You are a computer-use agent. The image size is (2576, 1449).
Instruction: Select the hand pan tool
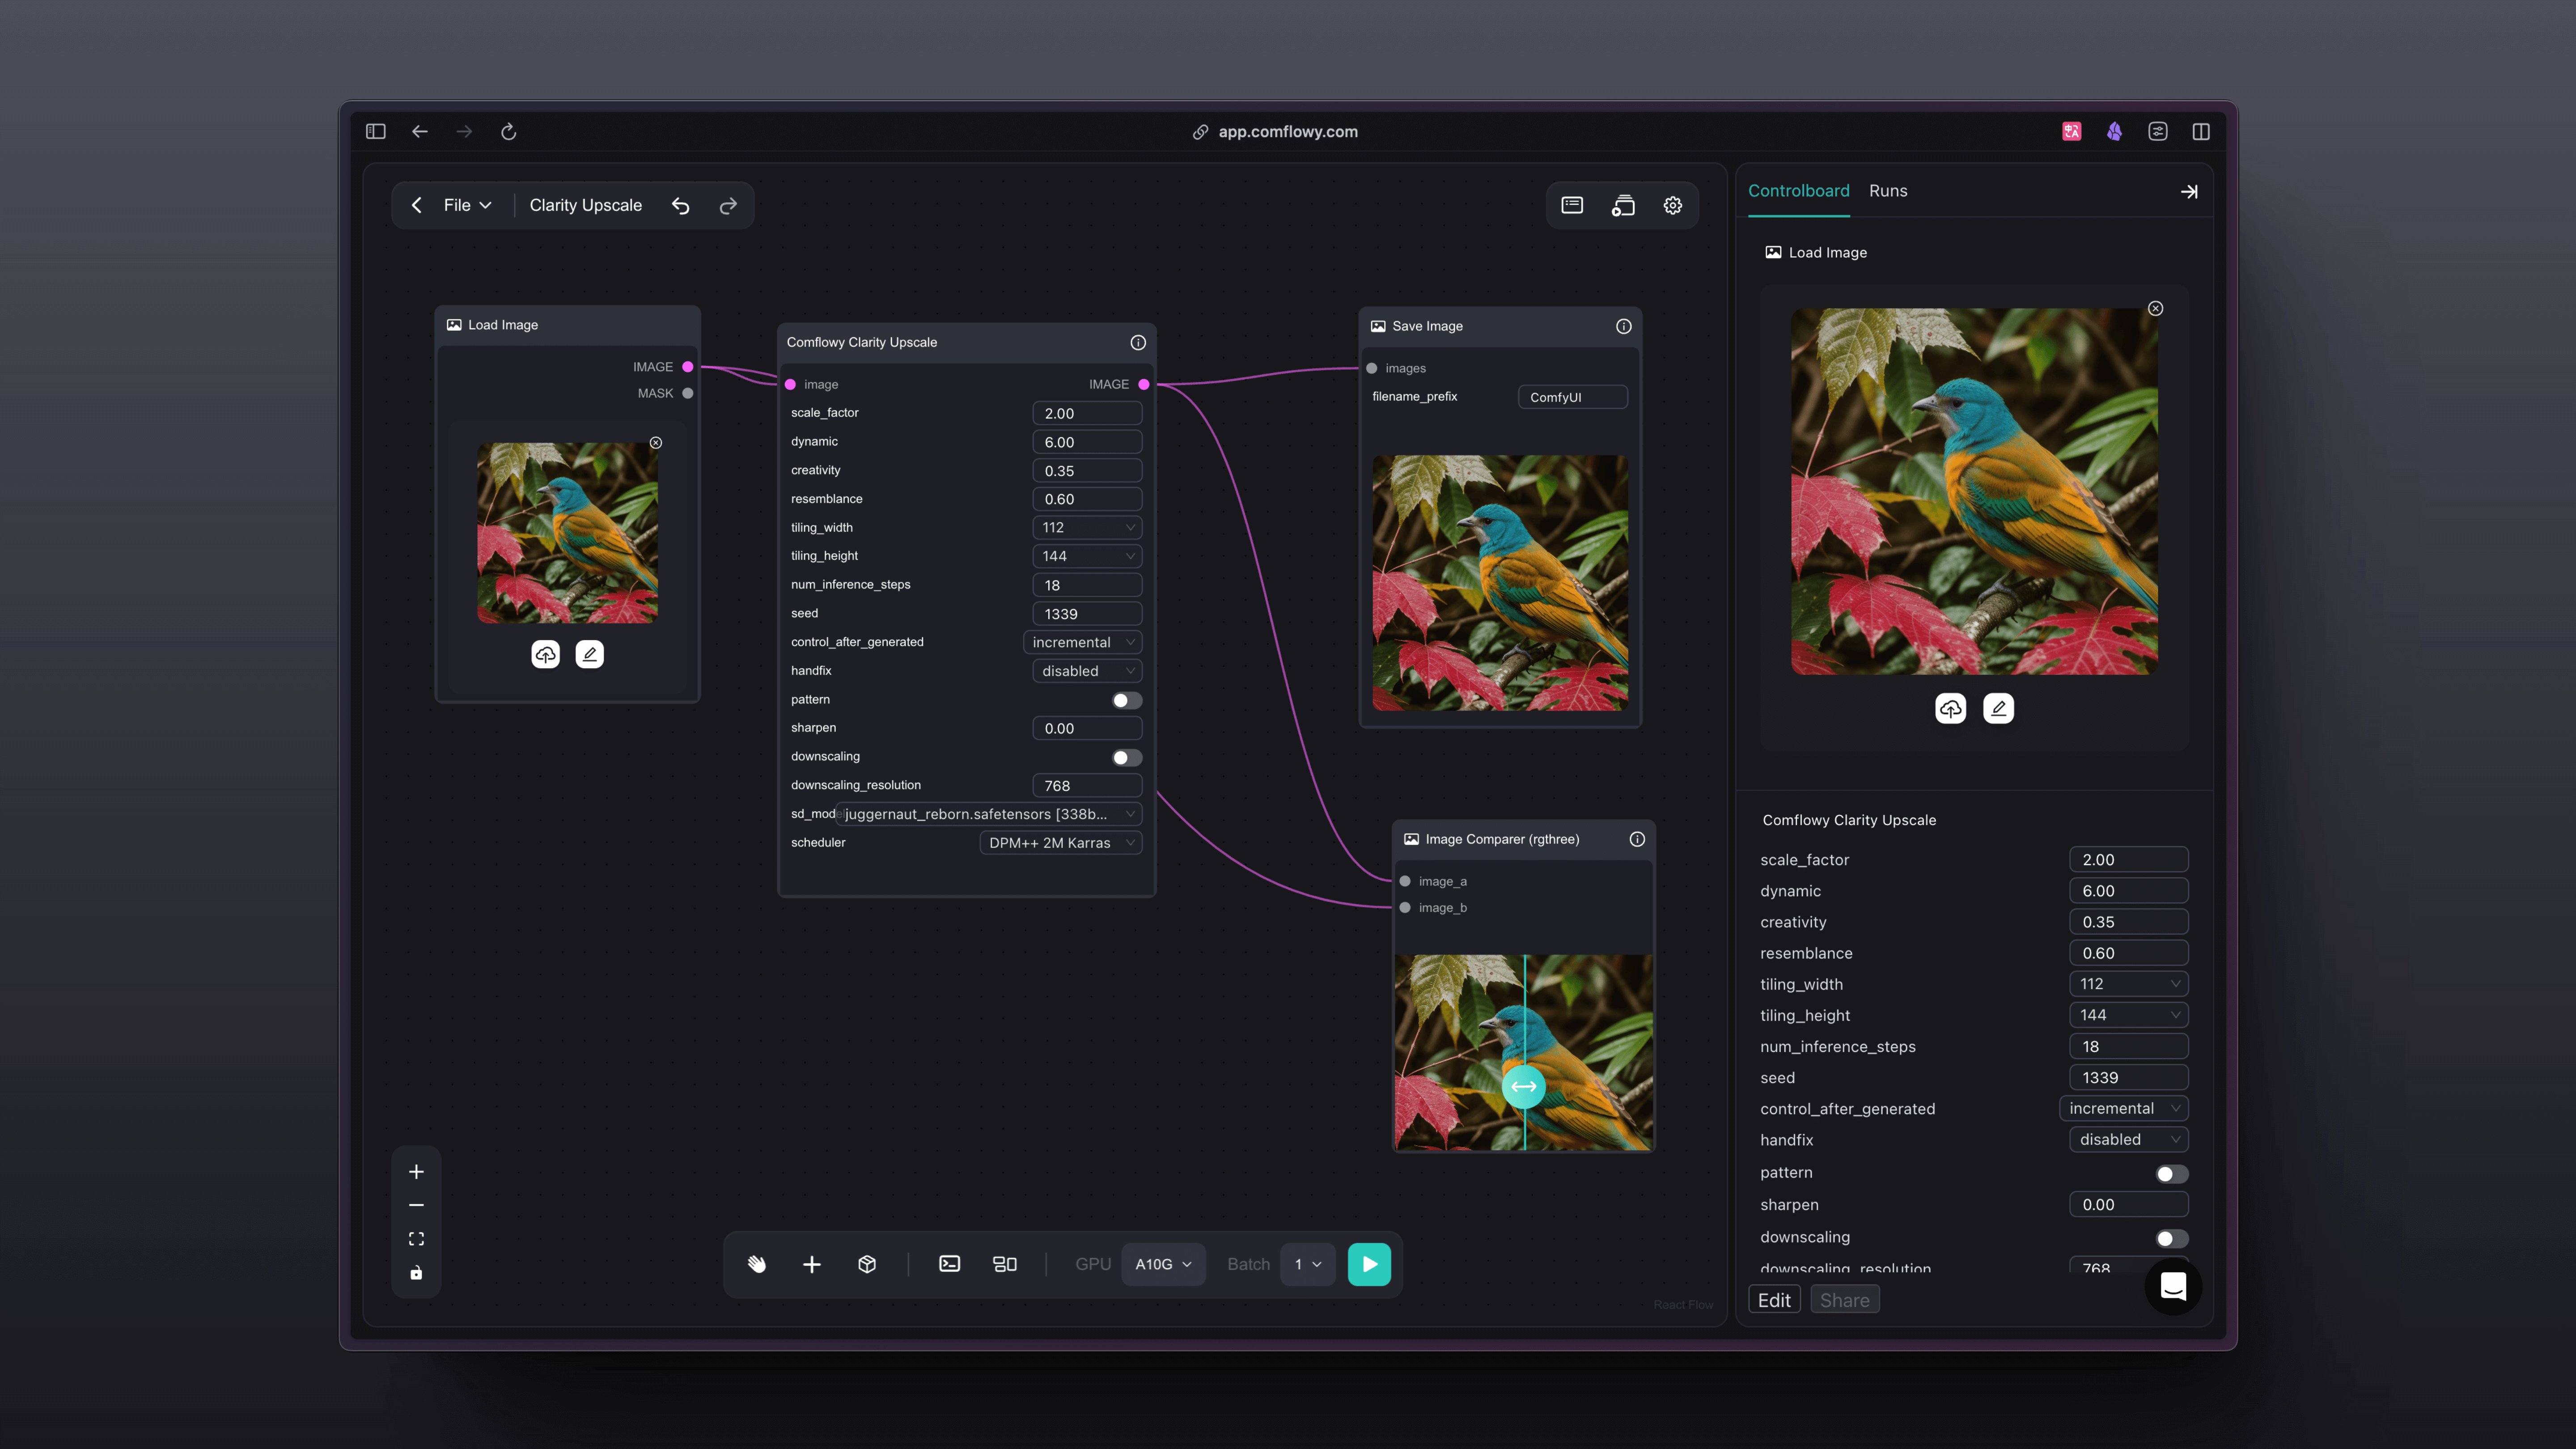pyautogui.click(x=757, y=1264)
